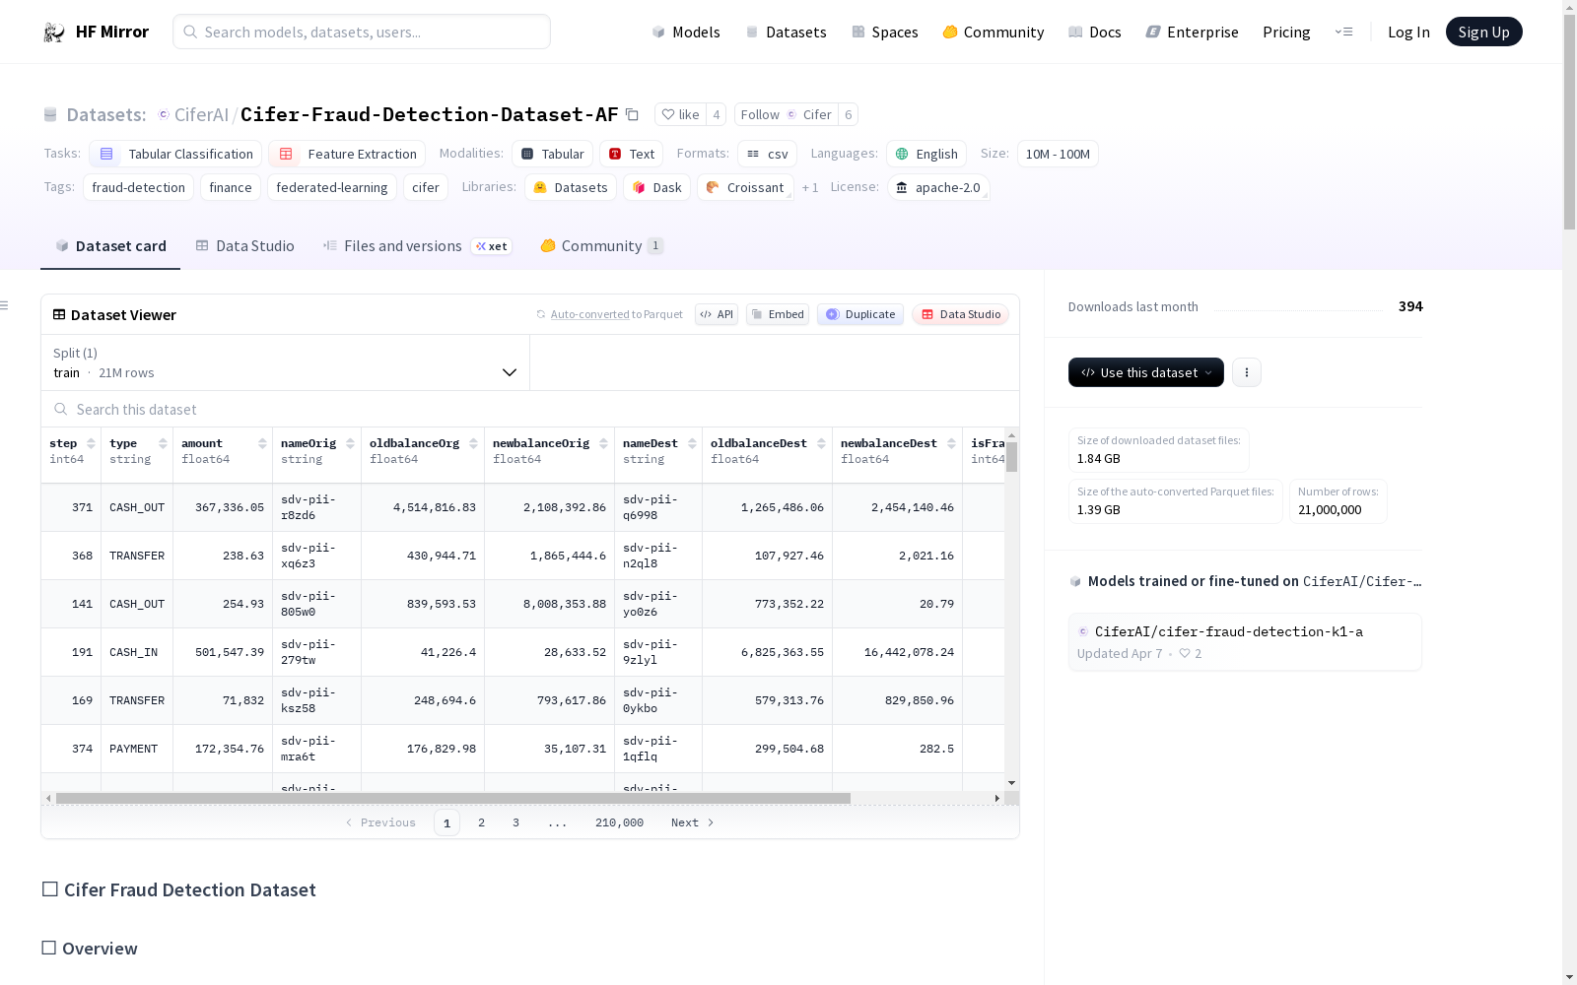The height and width of the screenshot is (985, 1577).
Task: Switch to the Data Studio tab
Action: coord(244,246)
